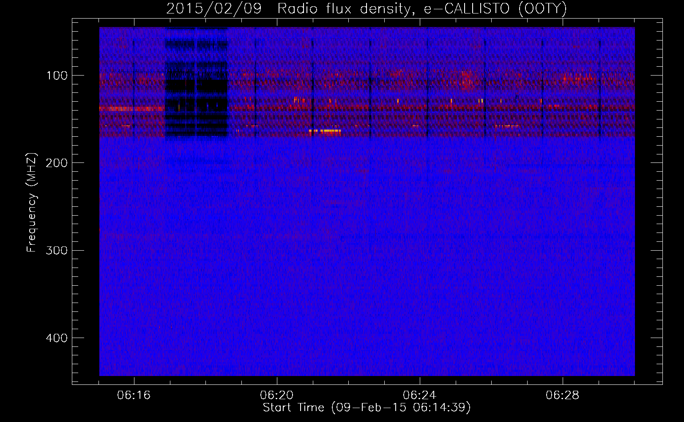684x422 pixels.
Task: Click the 06:28 time tick label
Action: click(x=563, y=395)
